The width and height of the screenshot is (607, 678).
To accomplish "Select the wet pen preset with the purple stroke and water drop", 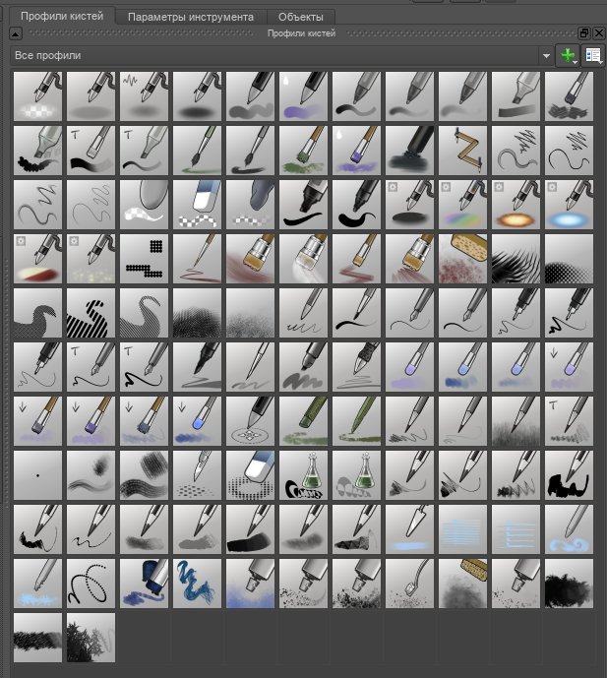I will pyautogui.click(x=303, y=96).
